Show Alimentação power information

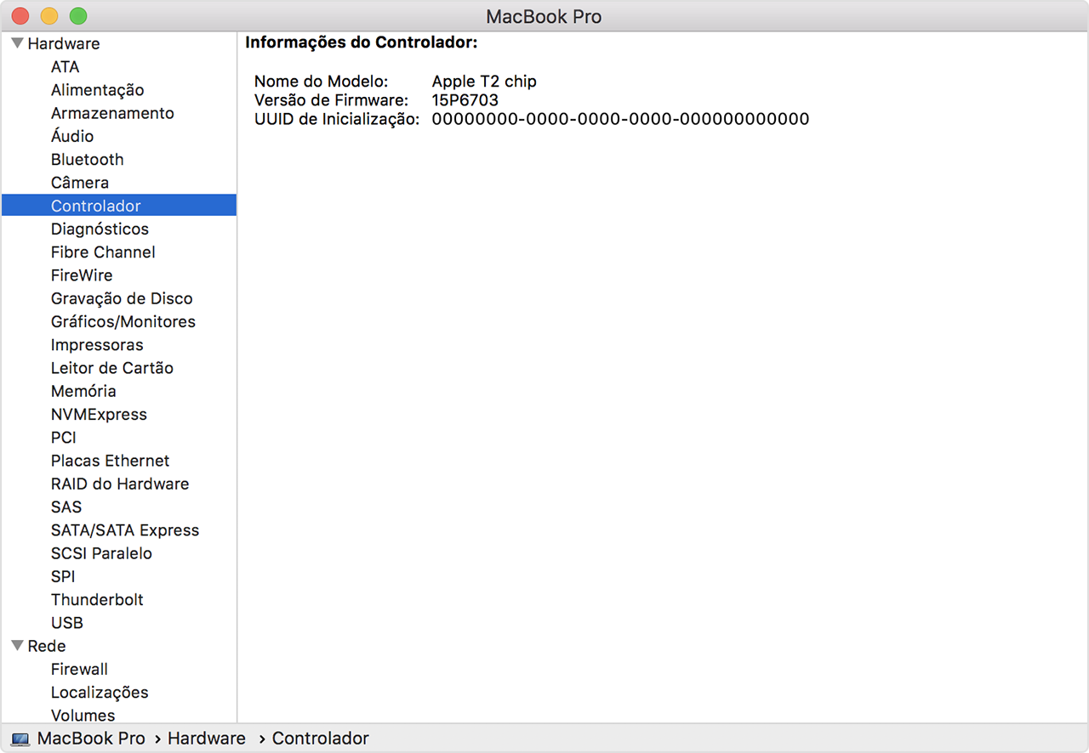point(97,90)
